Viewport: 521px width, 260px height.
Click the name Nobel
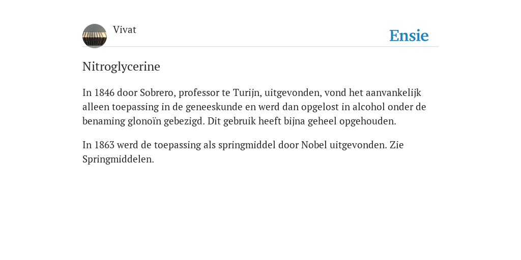click(314, 145)
